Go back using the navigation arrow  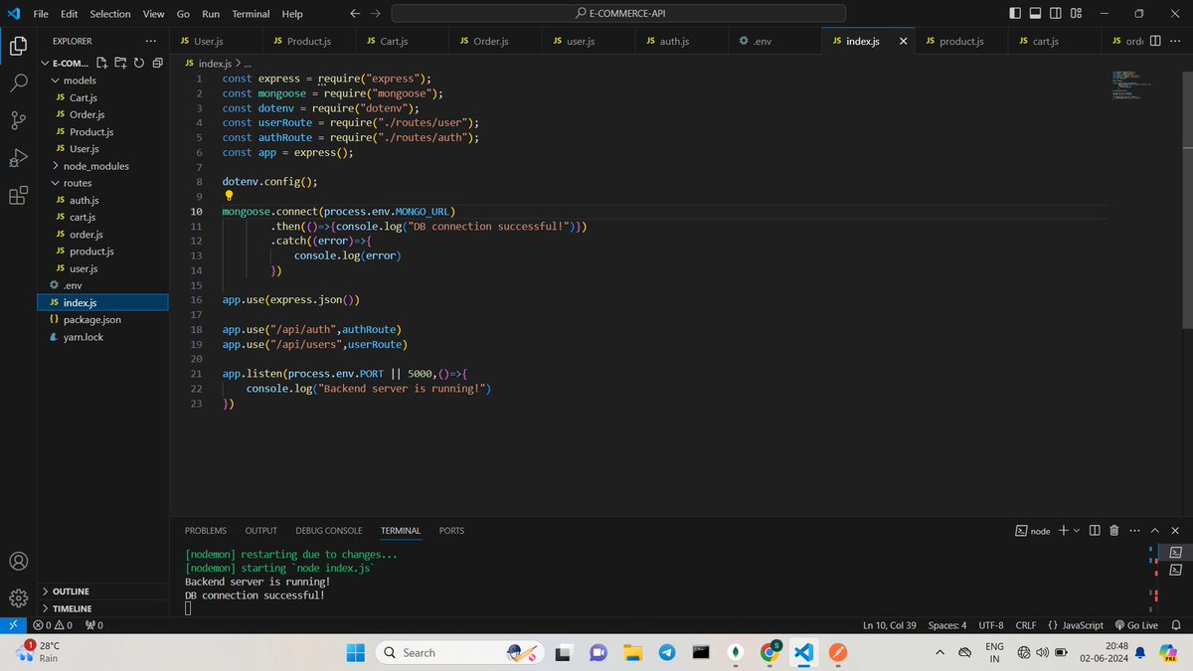click(355, 14)
